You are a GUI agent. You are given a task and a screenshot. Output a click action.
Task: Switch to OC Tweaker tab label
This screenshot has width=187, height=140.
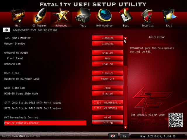(40, 25)
